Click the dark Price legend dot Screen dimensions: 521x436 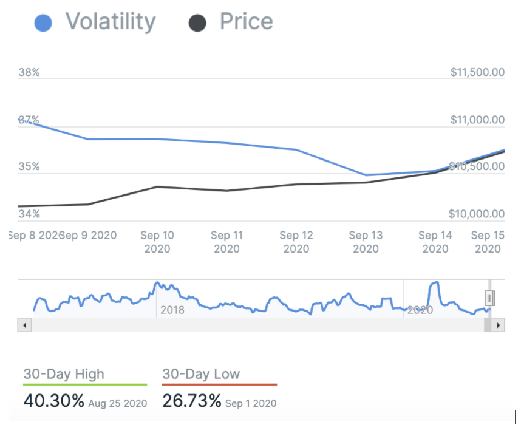(x=197, y=23)
